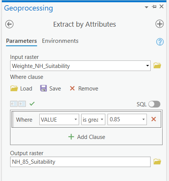Click the green verify expression checkmark

[x=32, y=104]
